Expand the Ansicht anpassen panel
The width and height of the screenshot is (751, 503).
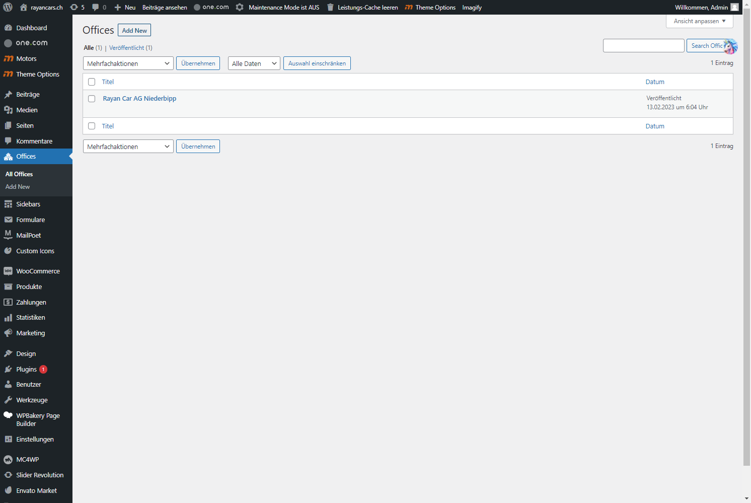point(700,21)
